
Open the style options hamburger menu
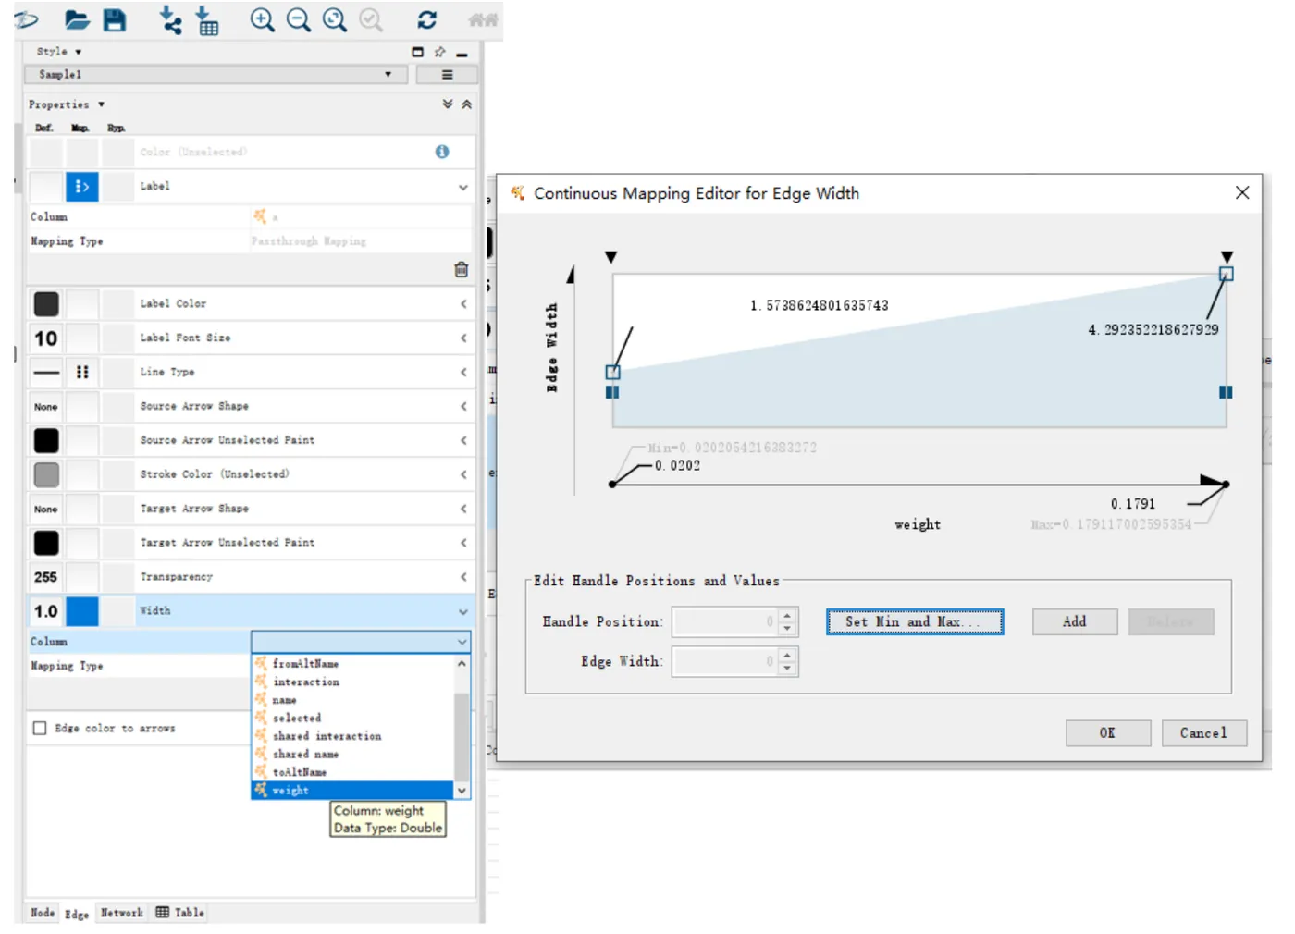tap(447, 75)
